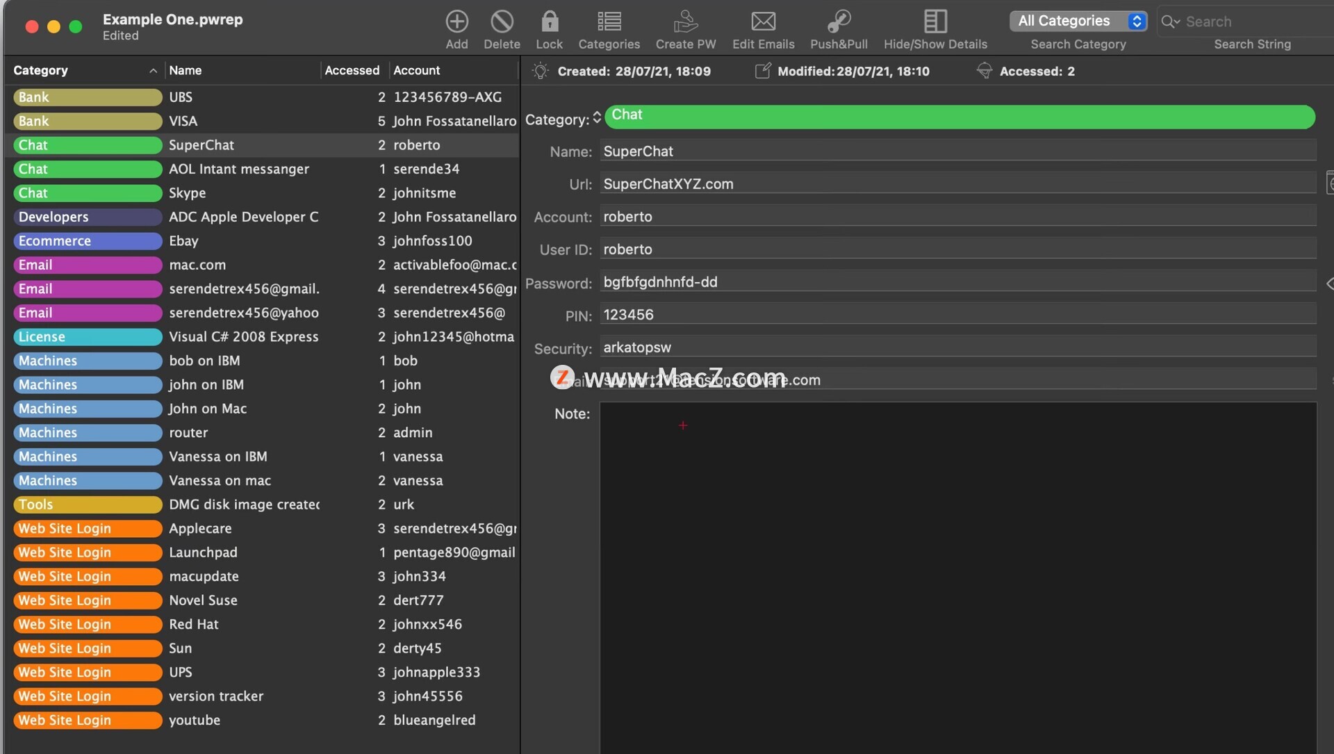Click the User ID field
Viewport: 1334px width, 754px height.
(x=958, y=249)
